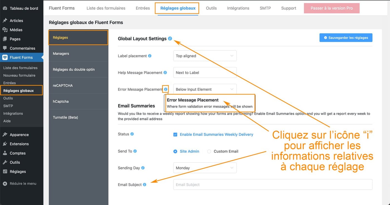The image size is (390, 205).
Task: Click Sauvegarder les réglages button
Action: [x=346, y=38]
